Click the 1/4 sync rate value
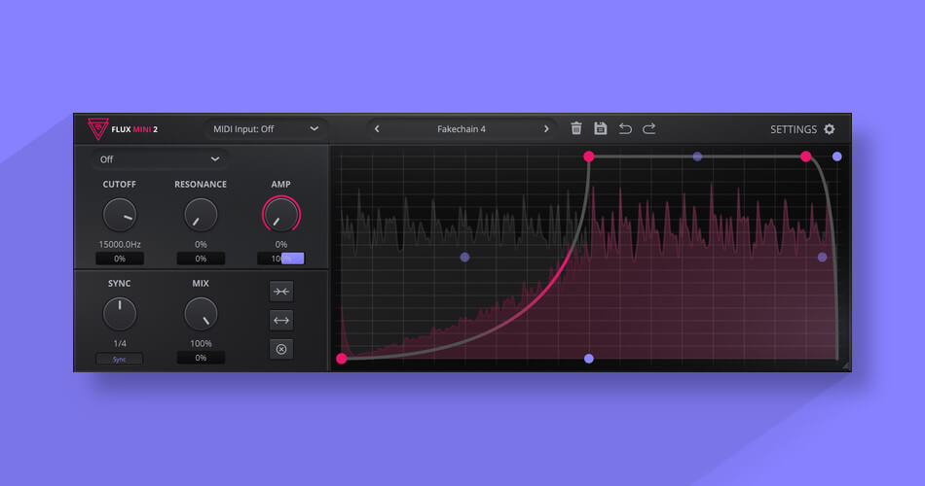The image size is (925, 486). 120,343
